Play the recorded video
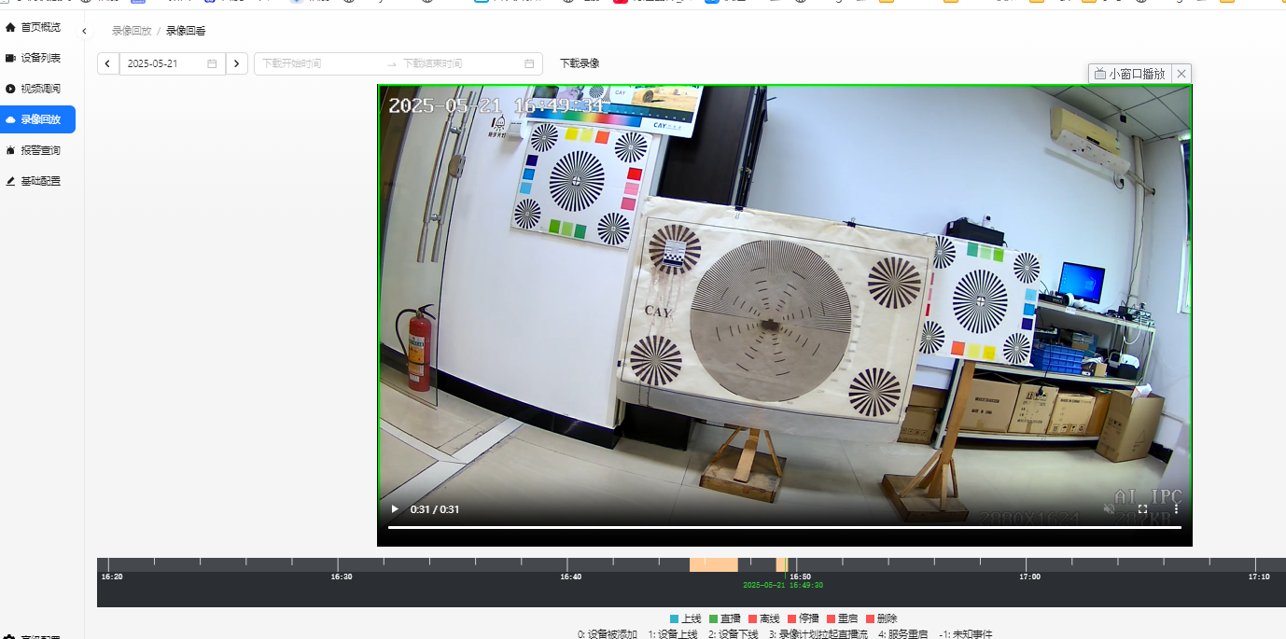This screenshot has height=639, width=1286. [395, 509]
